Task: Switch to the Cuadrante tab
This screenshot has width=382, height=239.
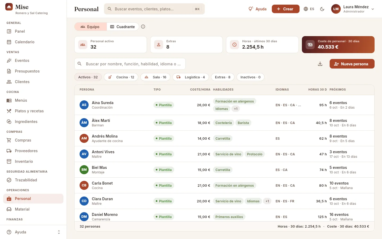Action: [123, 27]
